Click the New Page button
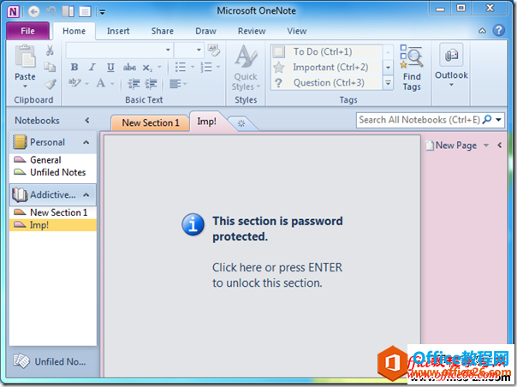Viewport: 517px width, 387px height. 451,146
